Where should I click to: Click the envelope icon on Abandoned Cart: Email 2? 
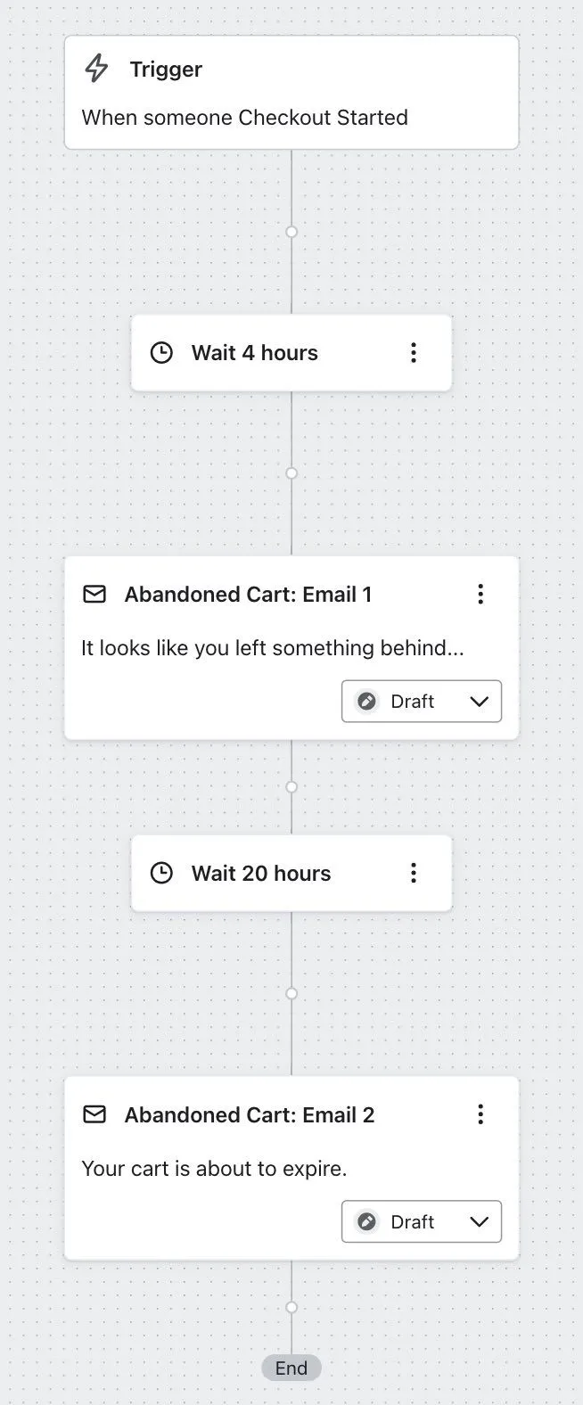(x=94, y=1114)
